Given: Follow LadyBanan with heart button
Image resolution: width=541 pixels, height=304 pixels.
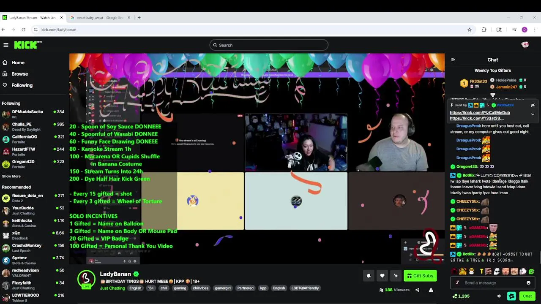Looking at the screenshot, I should click(382, 276).
